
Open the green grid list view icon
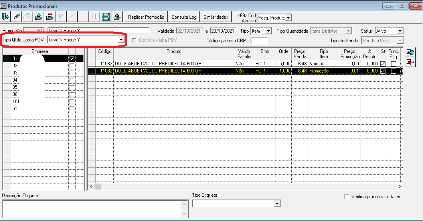(x=105, y=17)
